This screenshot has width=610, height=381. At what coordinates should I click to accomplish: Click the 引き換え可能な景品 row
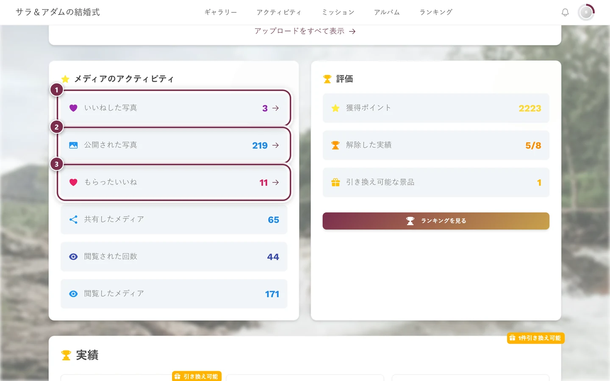click(x=436, y=182)
